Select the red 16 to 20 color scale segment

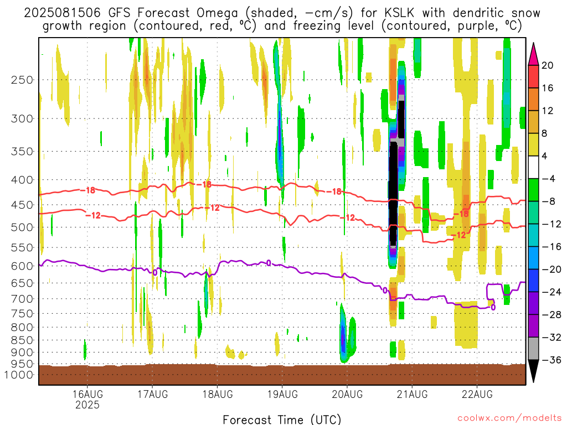coord(533,76)
